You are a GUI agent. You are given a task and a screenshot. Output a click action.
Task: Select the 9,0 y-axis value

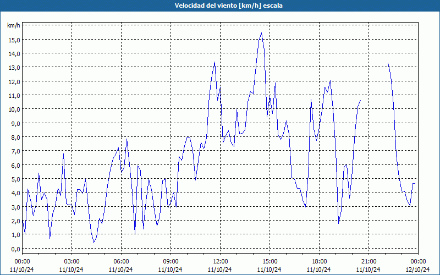(x=15, y=123)
